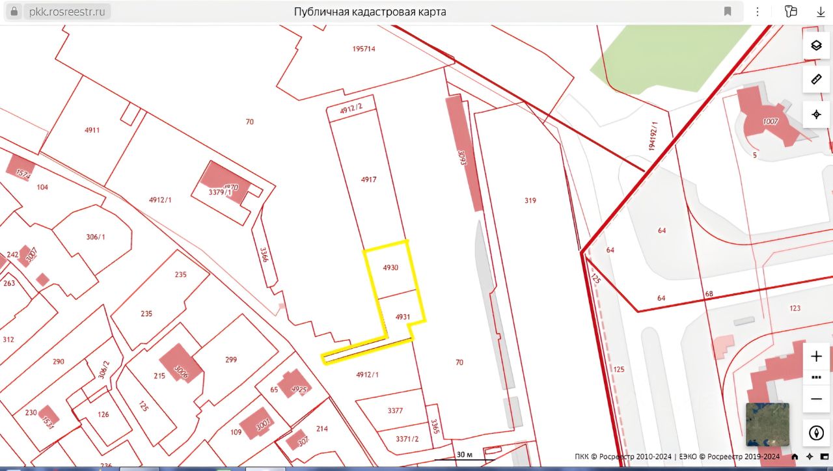This screenshot has width=833, height=471.
Task: Click the small four-point star icon in the footer
Action: (810, 457)
